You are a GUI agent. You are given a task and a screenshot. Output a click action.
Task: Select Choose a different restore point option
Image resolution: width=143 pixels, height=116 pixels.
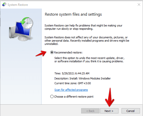[72, 97]
